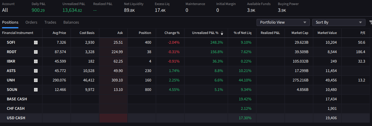The height and width of the screenshot is (126, 372).
Task: Select the SOUN ticker row label
Action: (x=12, y=90)
